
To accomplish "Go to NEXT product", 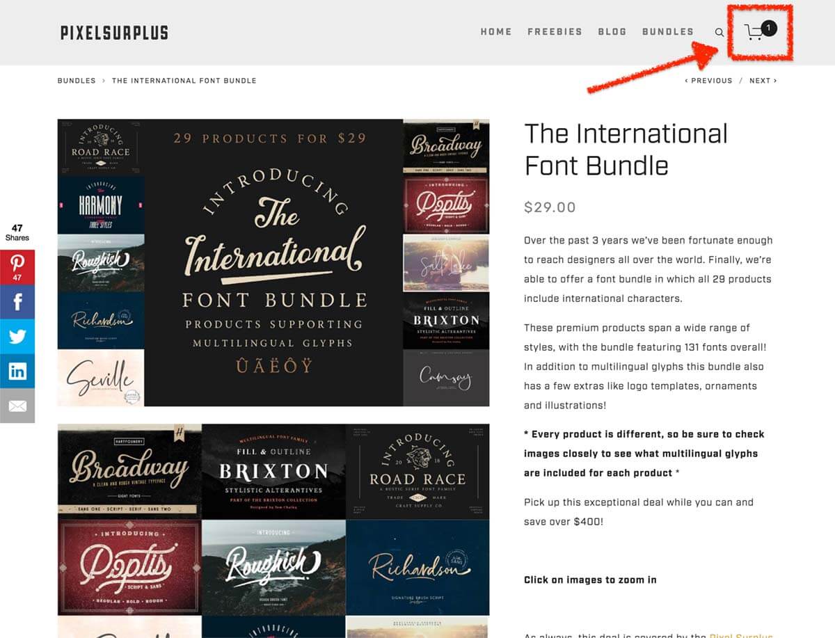I will 763,81.
